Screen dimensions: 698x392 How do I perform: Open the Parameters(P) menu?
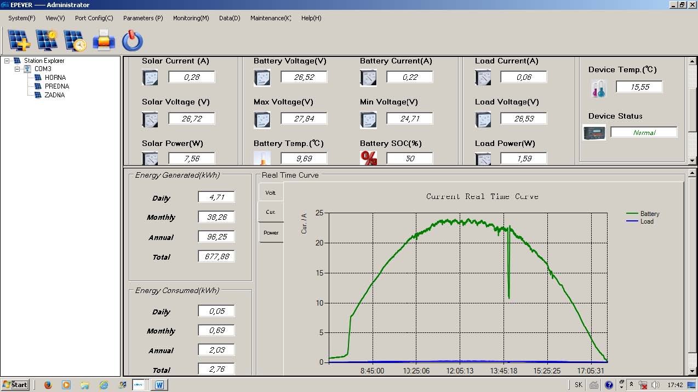click(143, 18)
